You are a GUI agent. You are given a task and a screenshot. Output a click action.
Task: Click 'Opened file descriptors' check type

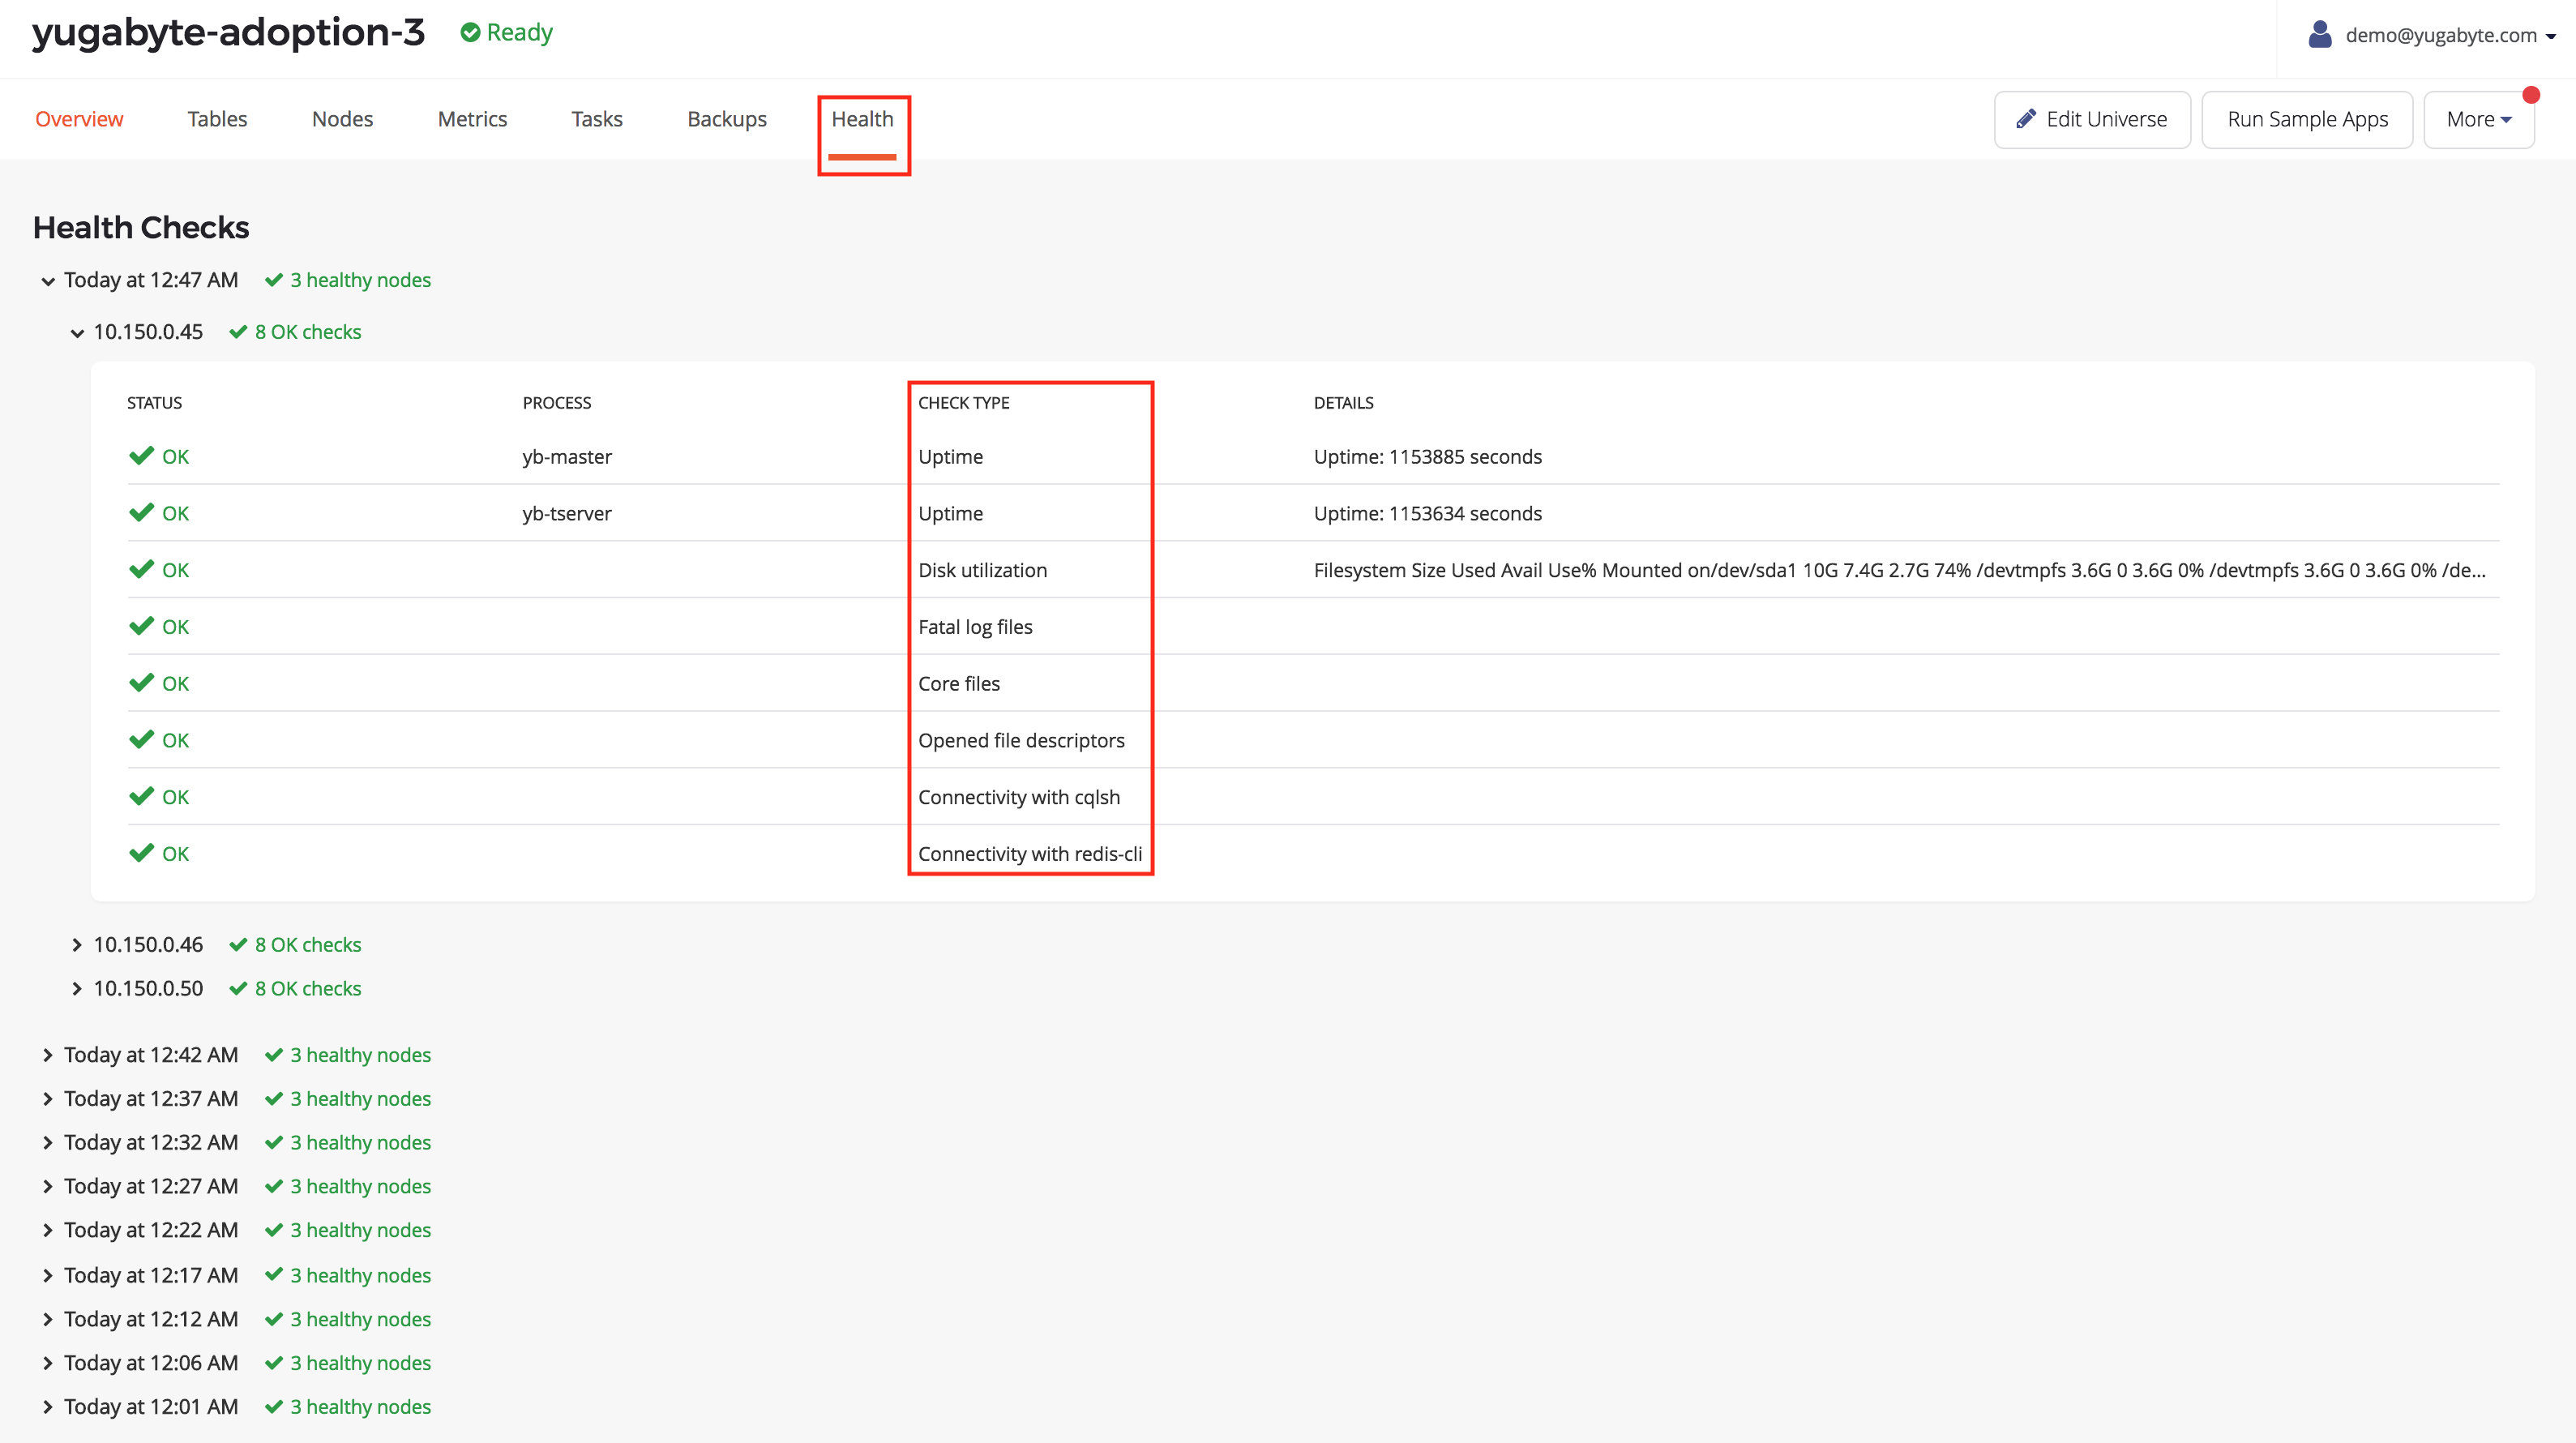(x=1021, y=741)
